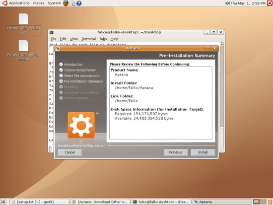Click the Aptana installer title bar icon
The height and width of the screenshot is (205, 273).
click(58, 49)
